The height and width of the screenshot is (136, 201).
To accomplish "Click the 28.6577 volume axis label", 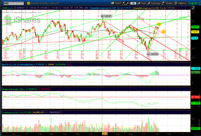I will pos(195,128).
